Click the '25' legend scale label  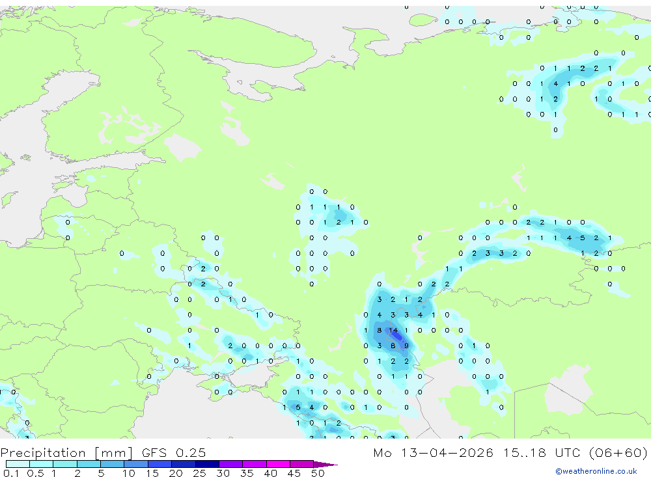pyautogui.click(x=199, y=473)
